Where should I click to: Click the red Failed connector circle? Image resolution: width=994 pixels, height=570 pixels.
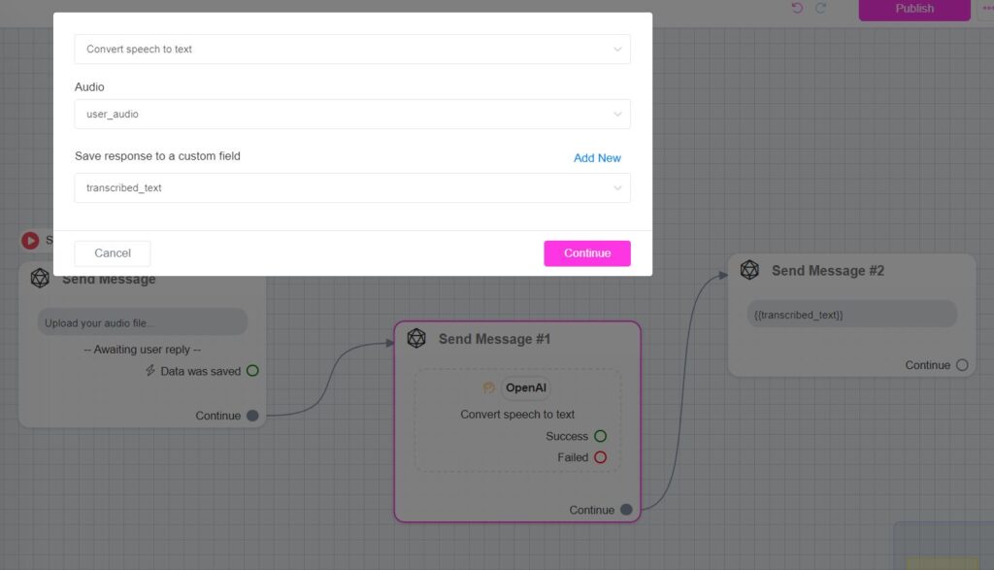600,457
